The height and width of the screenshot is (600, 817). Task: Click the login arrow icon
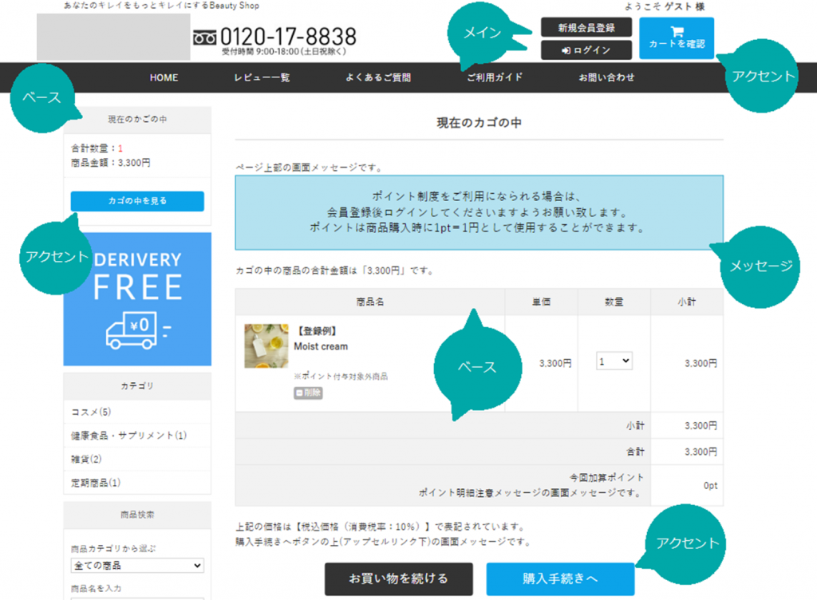point(566,50)
